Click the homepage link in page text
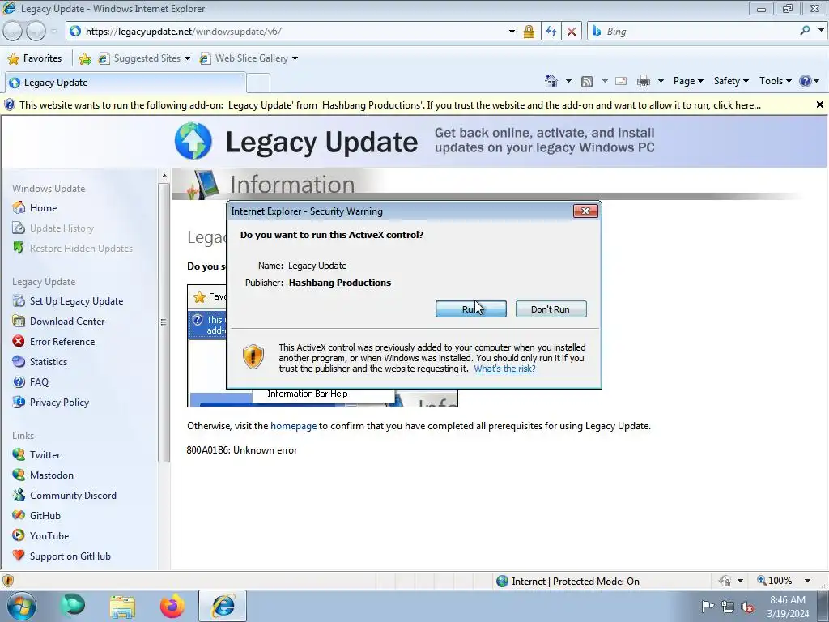Image resolution: width=829 pixels, height=622 pixels. pyautogui.click(x=293, y=426)
